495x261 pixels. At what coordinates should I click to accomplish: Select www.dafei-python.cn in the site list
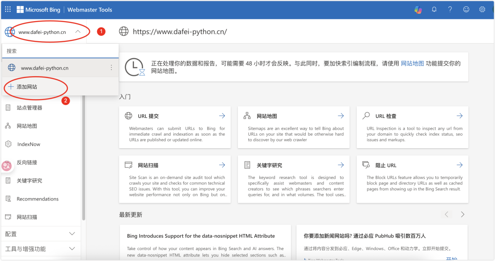point(44,67)
